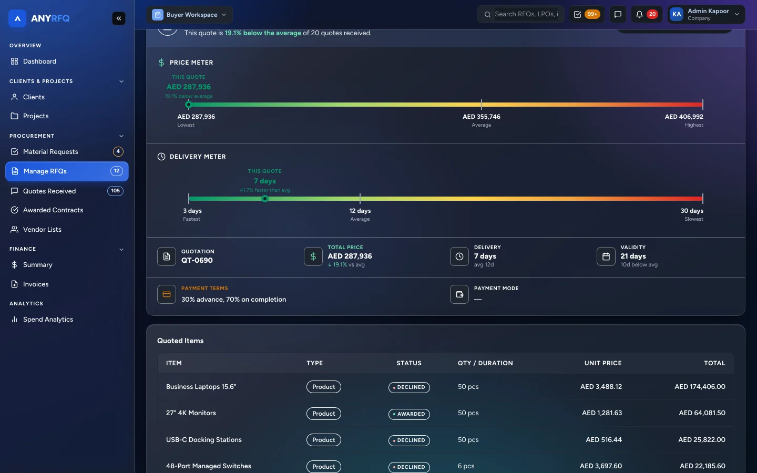The image size is (757, 473).
Task: Open Clients in sidebar
Action: [x=67, y=97]
